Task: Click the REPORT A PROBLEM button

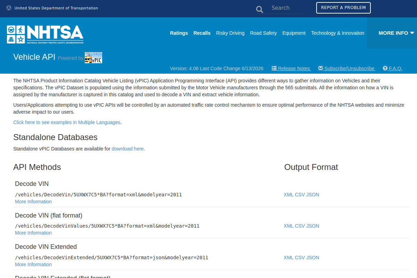Action: coord(343,8)
